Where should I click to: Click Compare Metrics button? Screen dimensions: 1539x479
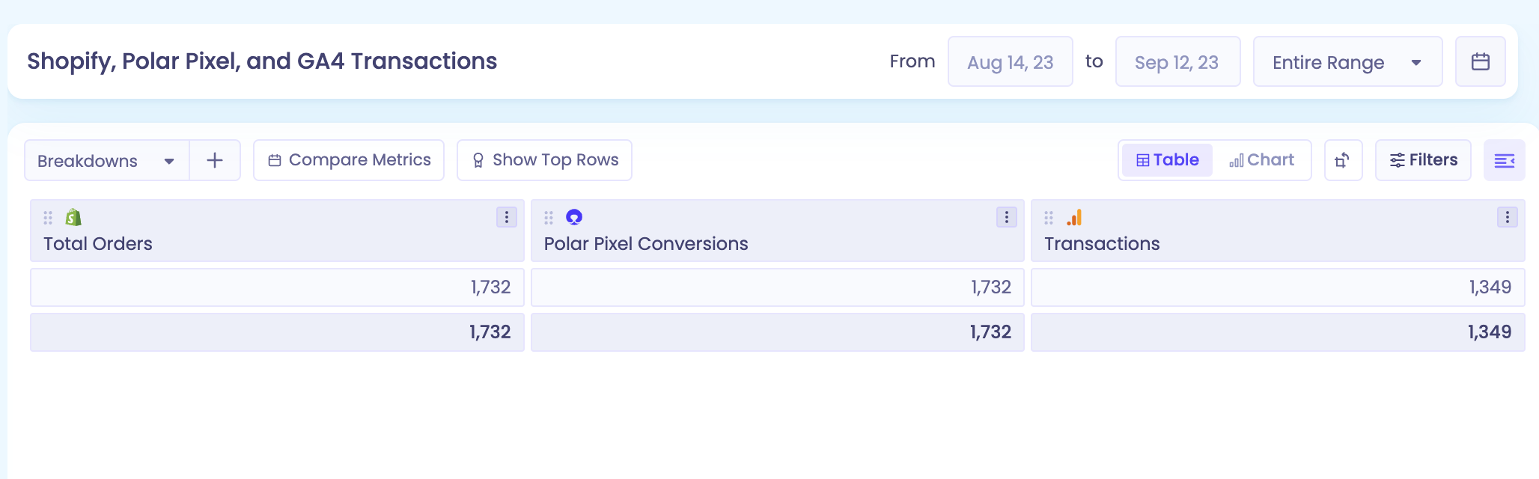click(x=349, y=160)
